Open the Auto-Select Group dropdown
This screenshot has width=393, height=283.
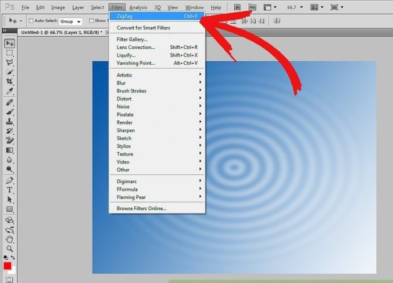[x=71, y=21]
